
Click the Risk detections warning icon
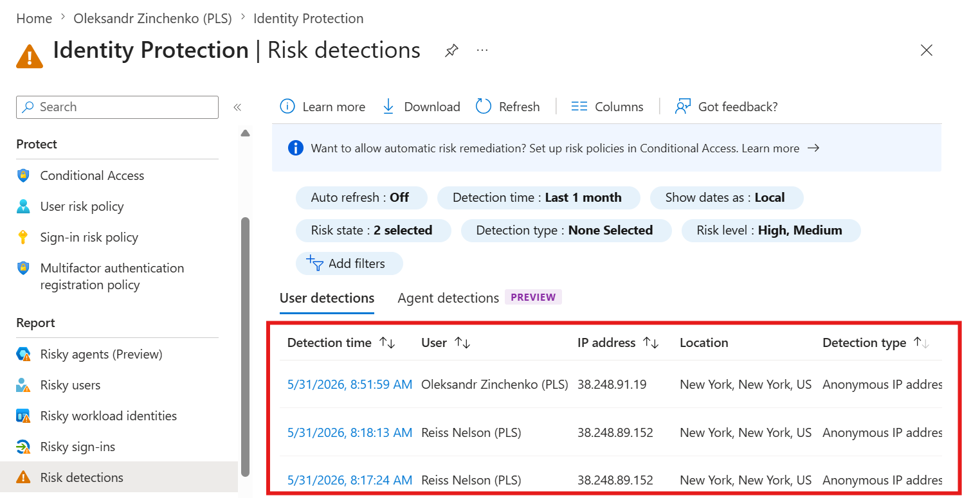[24, 477]
